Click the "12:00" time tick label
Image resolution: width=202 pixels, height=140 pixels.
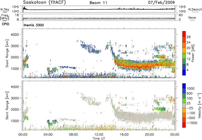click(99, 135)
